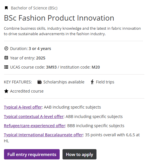147x166 pixels.
Task: Select the BSc Fashion Product Innovation heading
Action: click(59, 18)
